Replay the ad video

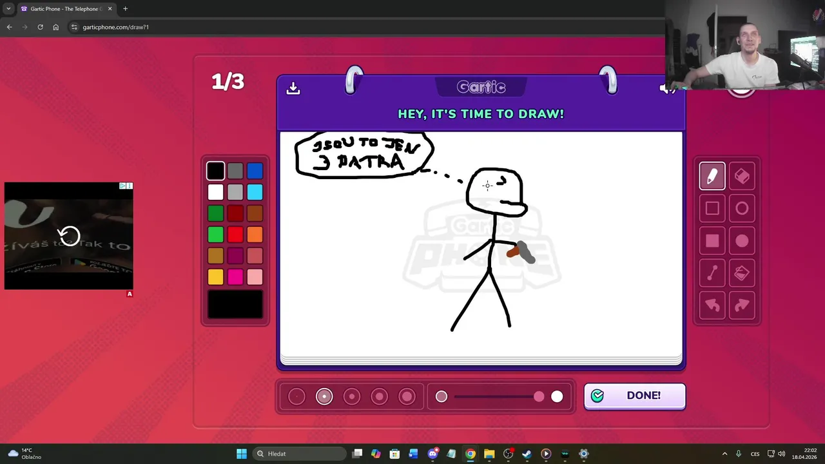click(x=69, y=236)
